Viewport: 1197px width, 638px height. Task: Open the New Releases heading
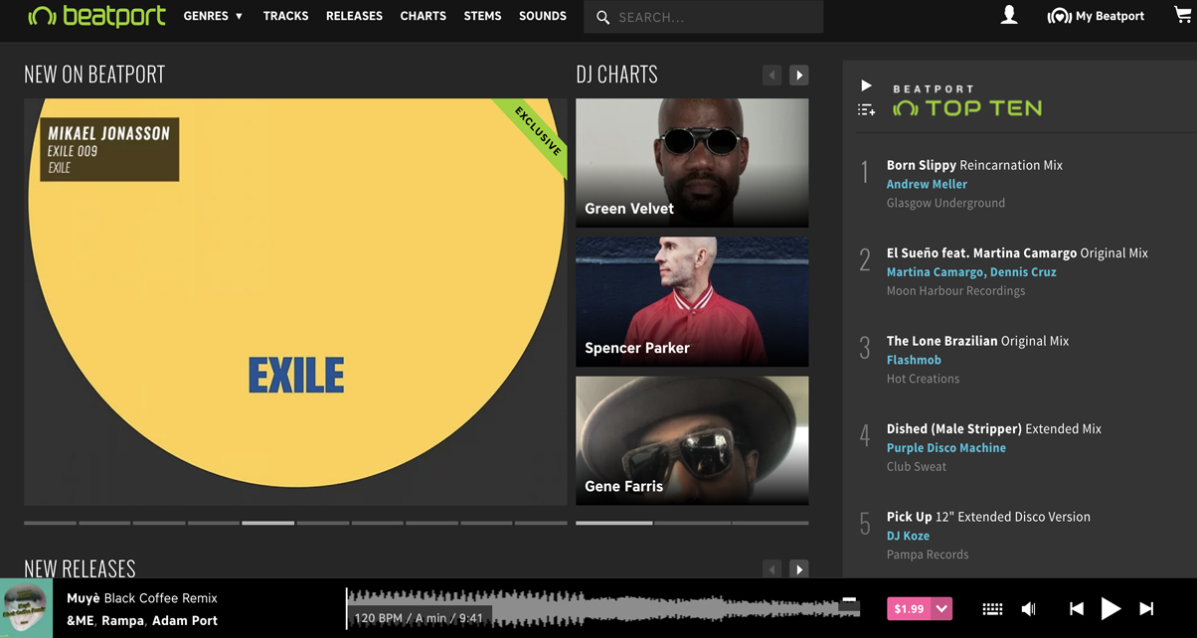click(x=80, y=568)
